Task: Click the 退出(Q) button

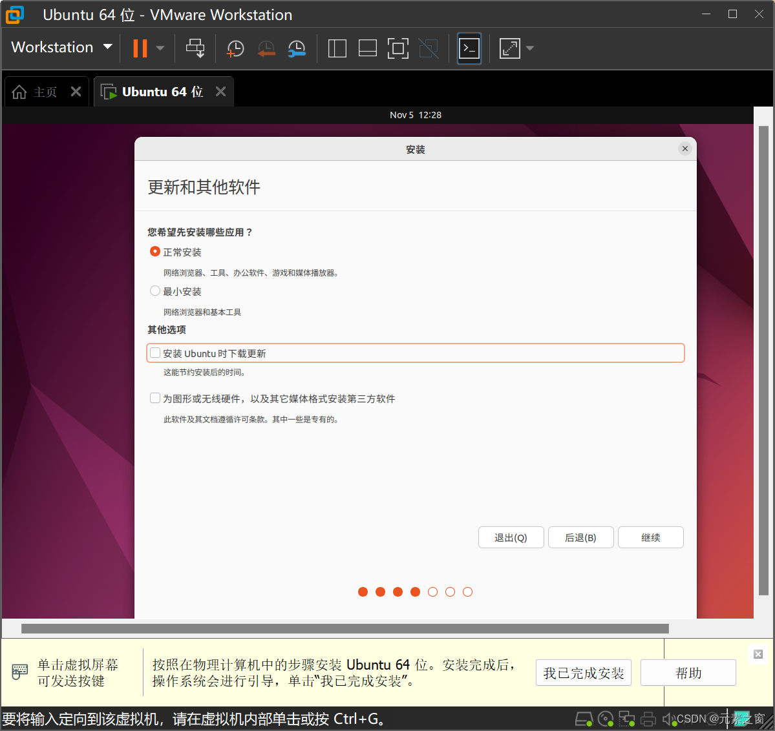Action: [511, 537]
